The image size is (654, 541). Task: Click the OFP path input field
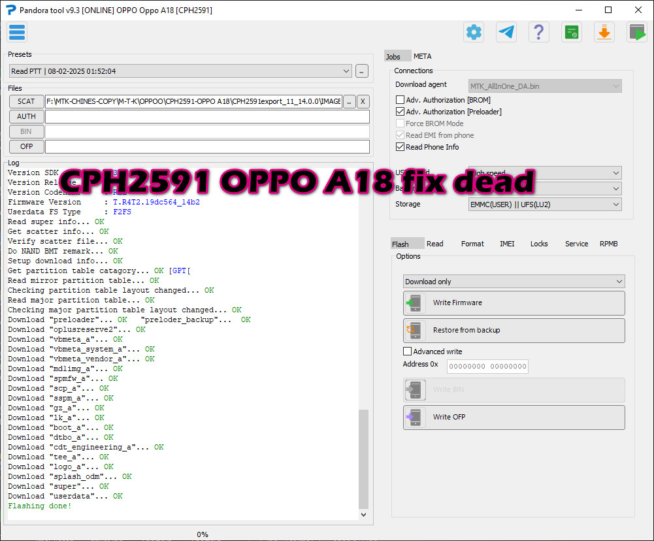click(x=207, y=146)
